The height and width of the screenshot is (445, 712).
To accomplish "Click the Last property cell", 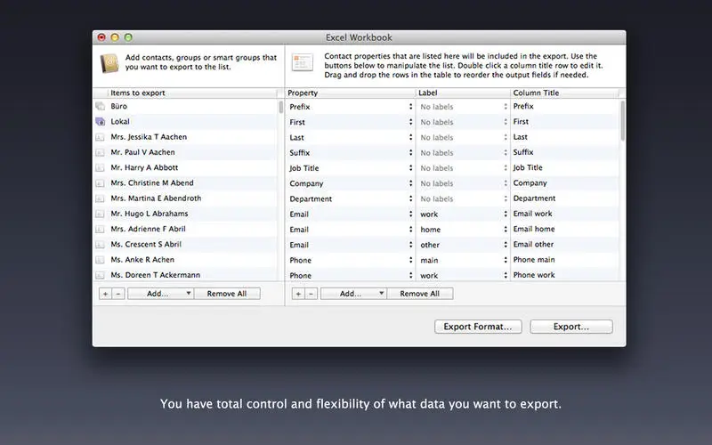I will pos(351,138).
